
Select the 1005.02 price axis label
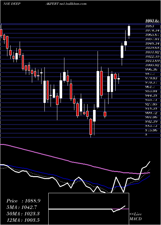pyautogui.click(x=152, y=65)
